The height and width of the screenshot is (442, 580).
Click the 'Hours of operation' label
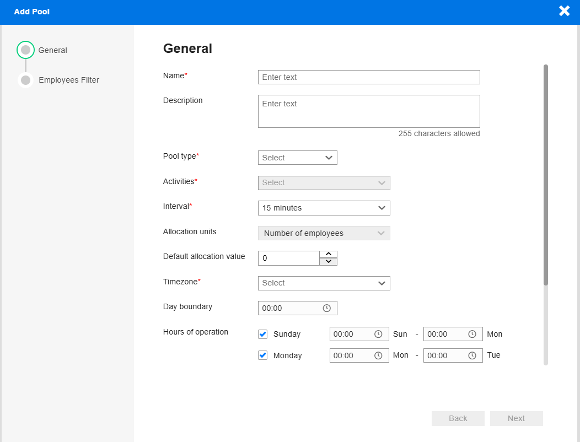click(196, 332)
